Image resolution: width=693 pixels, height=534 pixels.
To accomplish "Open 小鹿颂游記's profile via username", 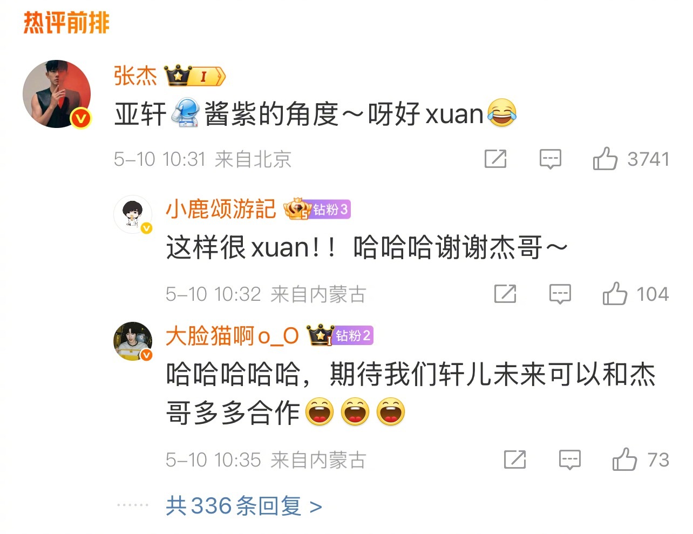I will pyautogui.click(x=221, y=209).
